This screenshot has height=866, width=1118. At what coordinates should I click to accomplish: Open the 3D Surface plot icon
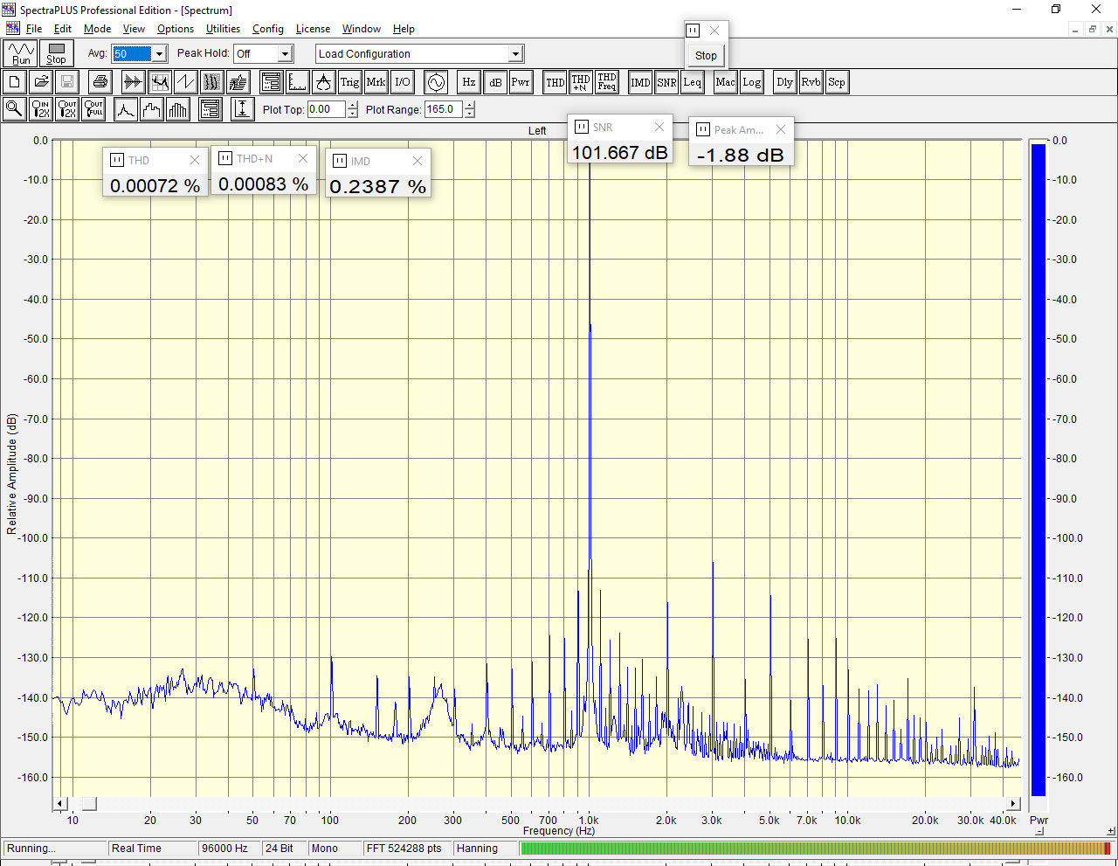pos(238,82)
